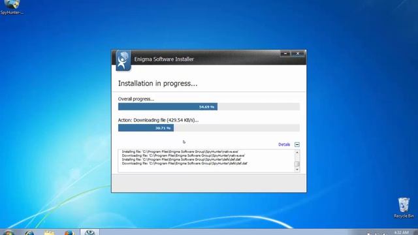
Task: Click the Overall progress bar at 54.69 %
Action: tap(209, 106)
